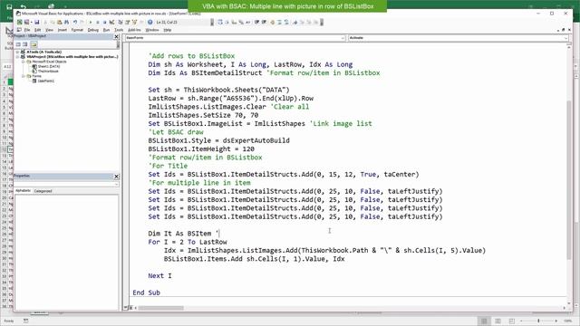Switch to Full Module View at the code window's bottom-left
Image resolution: width=580 pixels, height=326 pixels.
tap(130, 308)
